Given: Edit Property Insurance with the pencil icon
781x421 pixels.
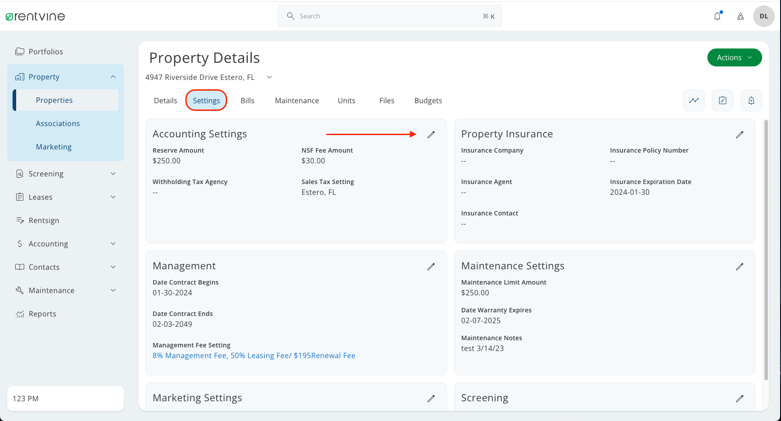Looking at the screenshot, I should tap(740, 134).
